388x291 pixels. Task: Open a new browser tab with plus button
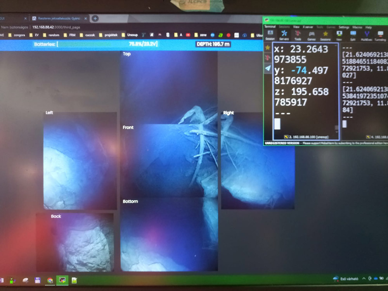pyautogui.click(x=95, y=18)
